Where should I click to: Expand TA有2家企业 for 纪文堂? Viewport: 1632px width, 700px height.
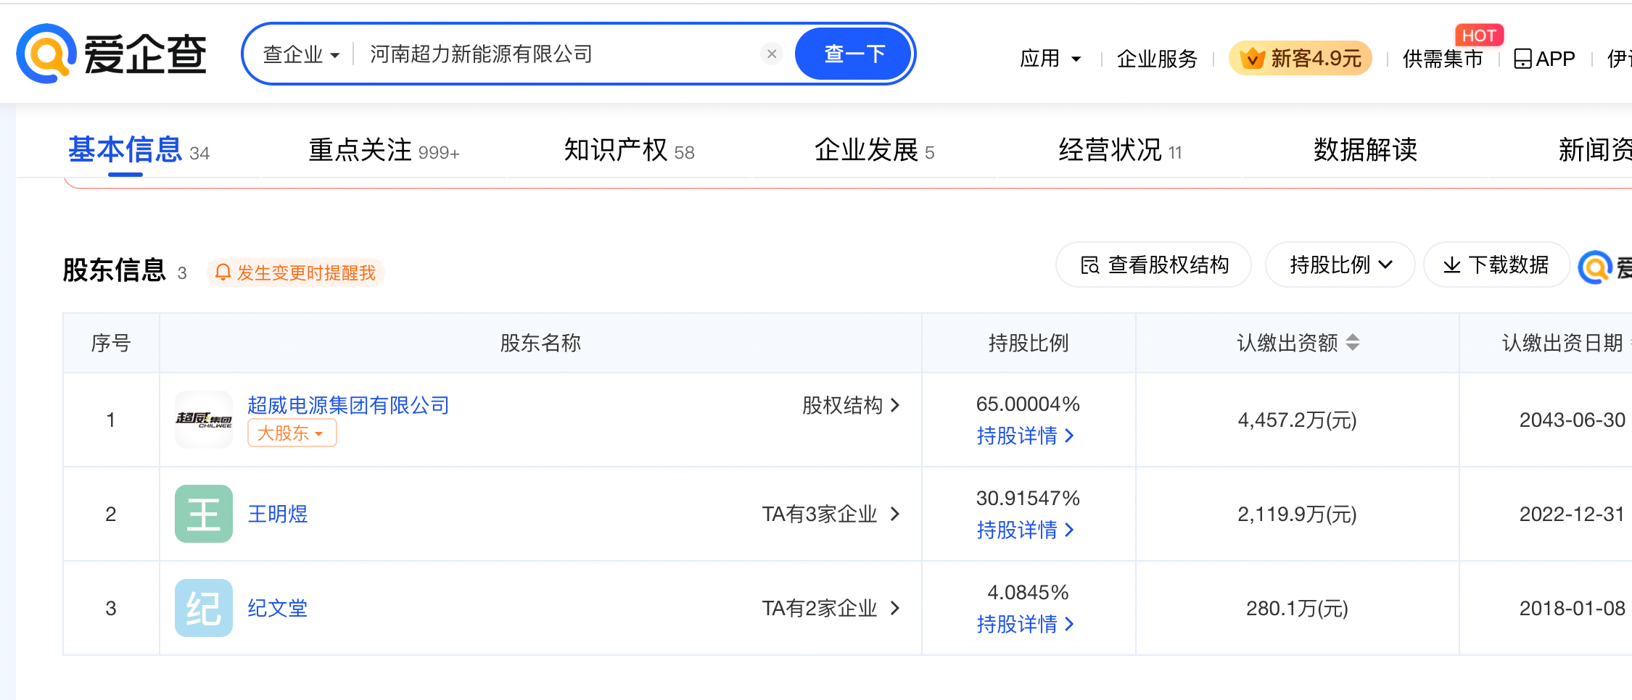(x=831, y=608)
